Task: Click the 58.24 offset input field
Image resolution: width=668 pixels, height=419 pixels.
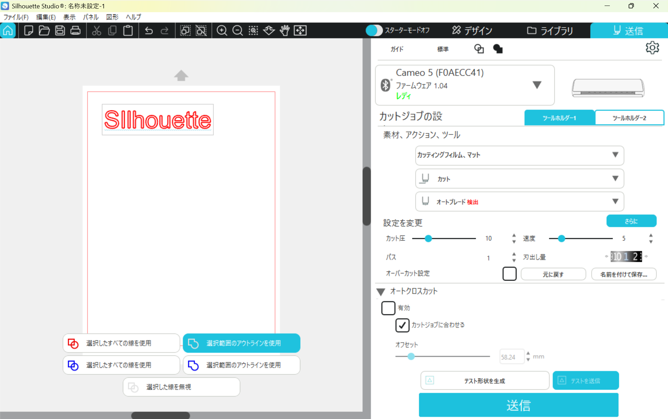Action: [x=512, y=357]
